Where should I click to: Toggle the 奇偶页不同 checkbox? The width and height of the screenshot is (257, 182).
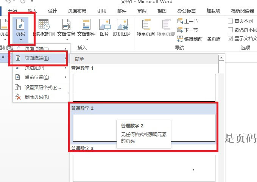pyautogui.click(x=230, y=30)
